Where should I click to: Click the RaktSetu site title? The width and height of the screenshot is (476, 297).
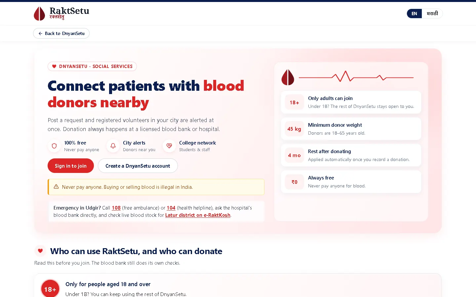pyautogui.click(x=69, y=11)
